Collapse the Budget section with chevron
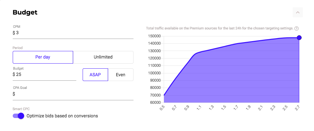The image size is (314, 131). click(x=297, y=12)
